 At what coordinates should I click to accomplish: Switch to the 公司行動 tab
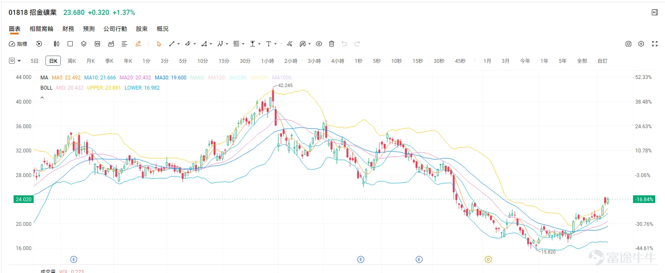pos(115,29)
